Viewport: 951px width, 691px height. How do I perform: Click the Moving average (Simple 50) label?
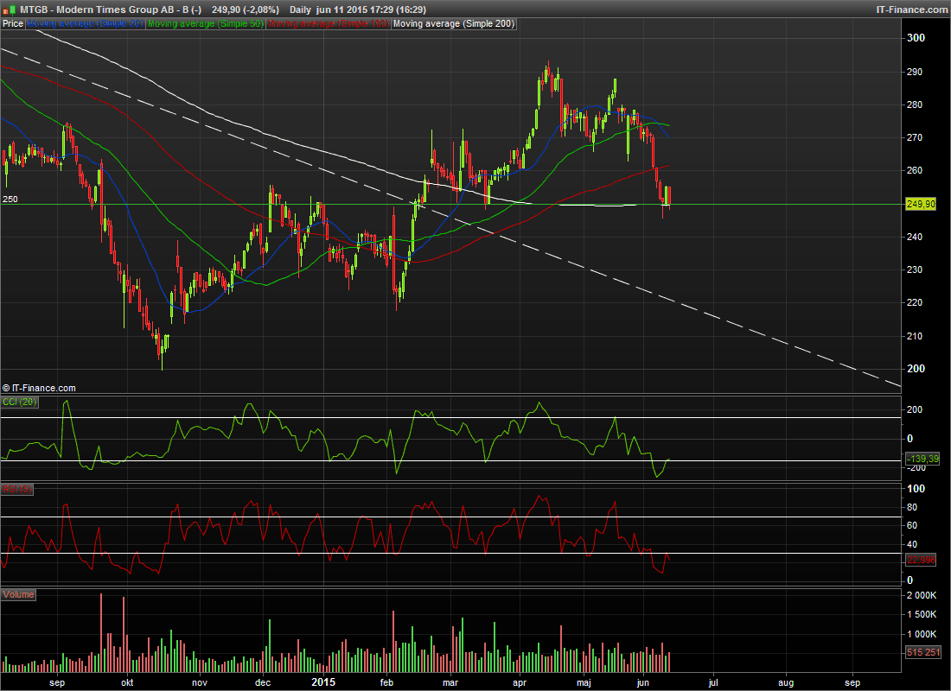point(206,24)
